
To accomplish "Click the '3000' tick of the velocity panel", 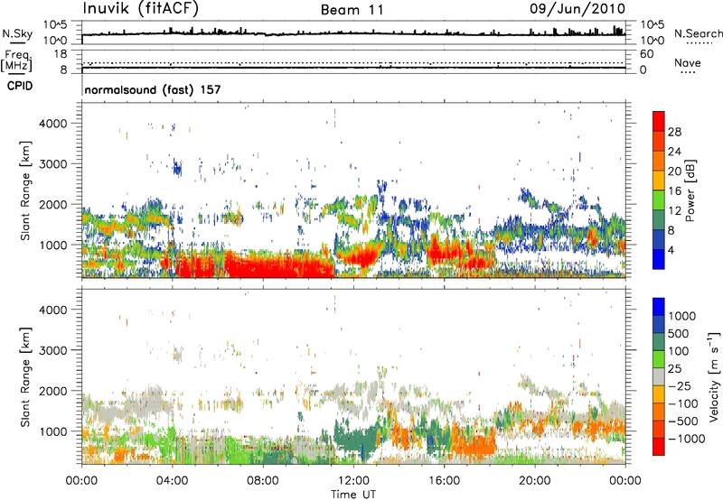I will point(52,350).
